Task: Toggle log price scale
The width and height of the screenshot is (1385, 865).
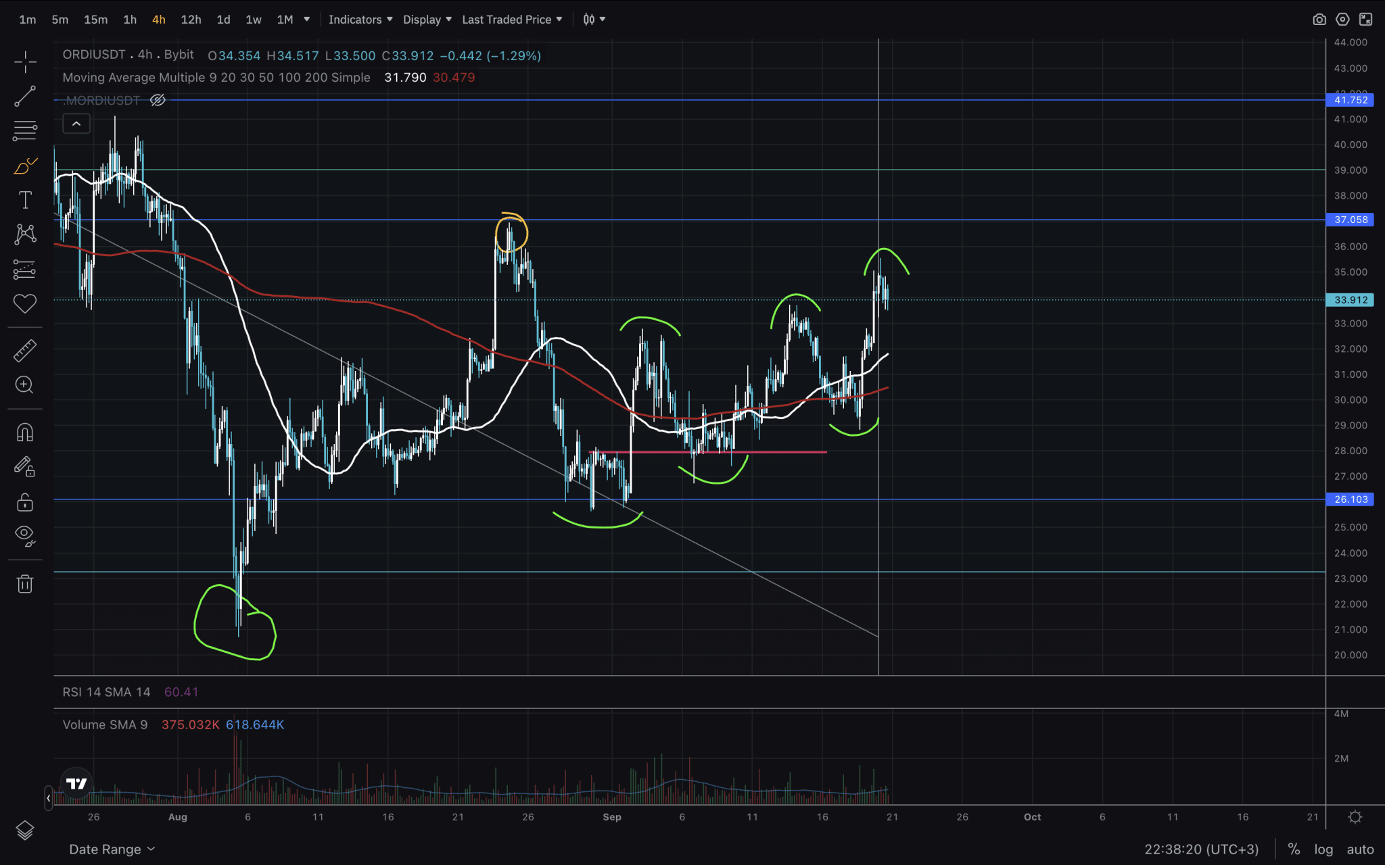Action: click(x=1323, y=849)
